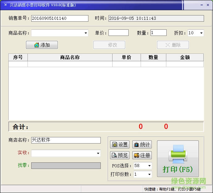Click the 修改 button

click(109, 45)
